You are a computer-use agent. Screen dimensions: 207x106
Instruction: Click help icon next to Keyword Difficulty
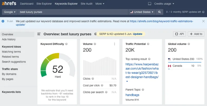pos(67,44)
